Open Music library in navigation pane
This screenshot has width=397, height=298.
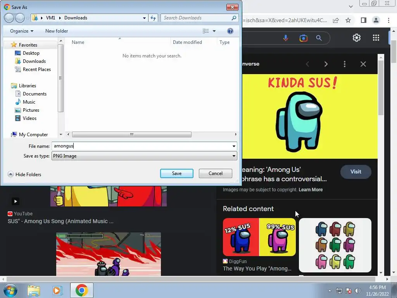[29, 102]
